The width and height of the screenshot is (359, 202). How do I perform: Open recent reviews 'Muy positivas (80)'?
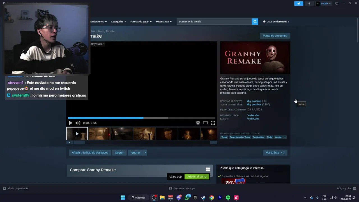(x=256, y=101)
